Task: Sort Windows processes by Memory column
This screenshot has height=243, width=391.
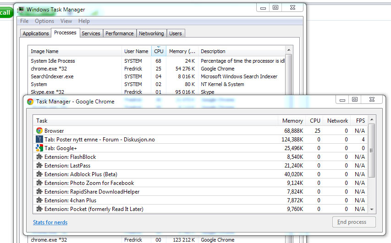Action: [x=182, y=51]
